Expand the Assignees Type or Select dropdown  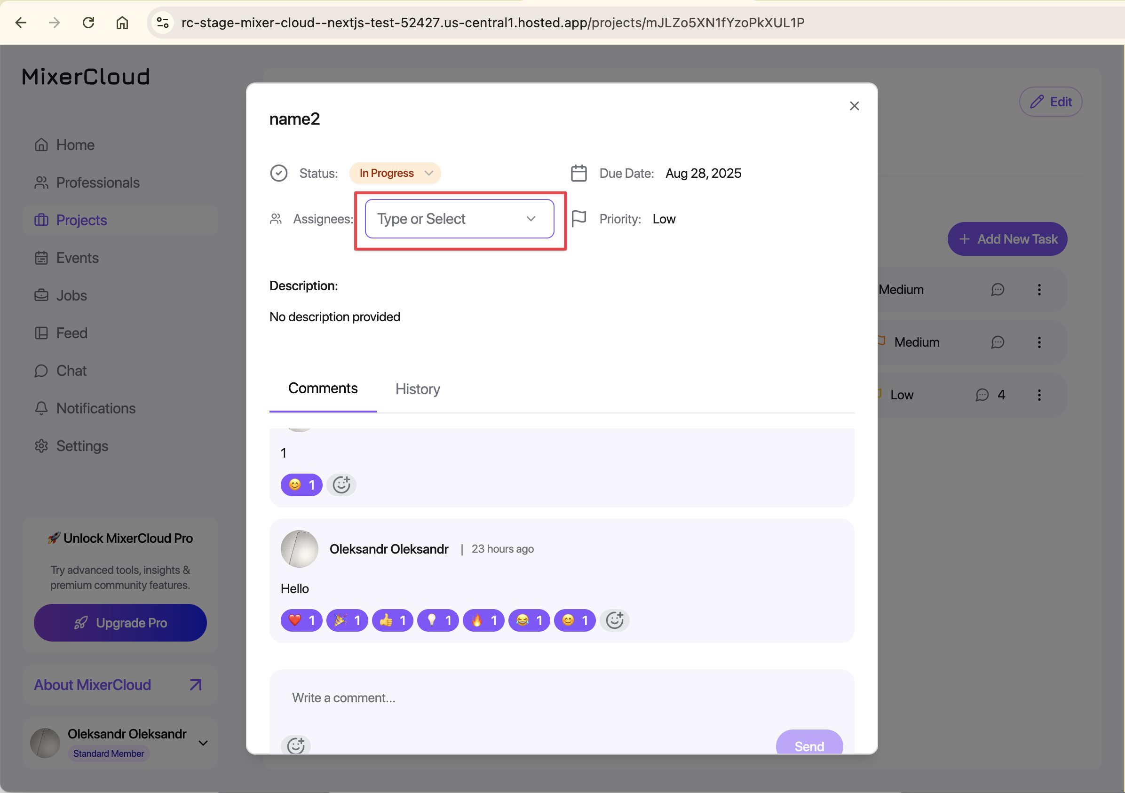point(459,219)
